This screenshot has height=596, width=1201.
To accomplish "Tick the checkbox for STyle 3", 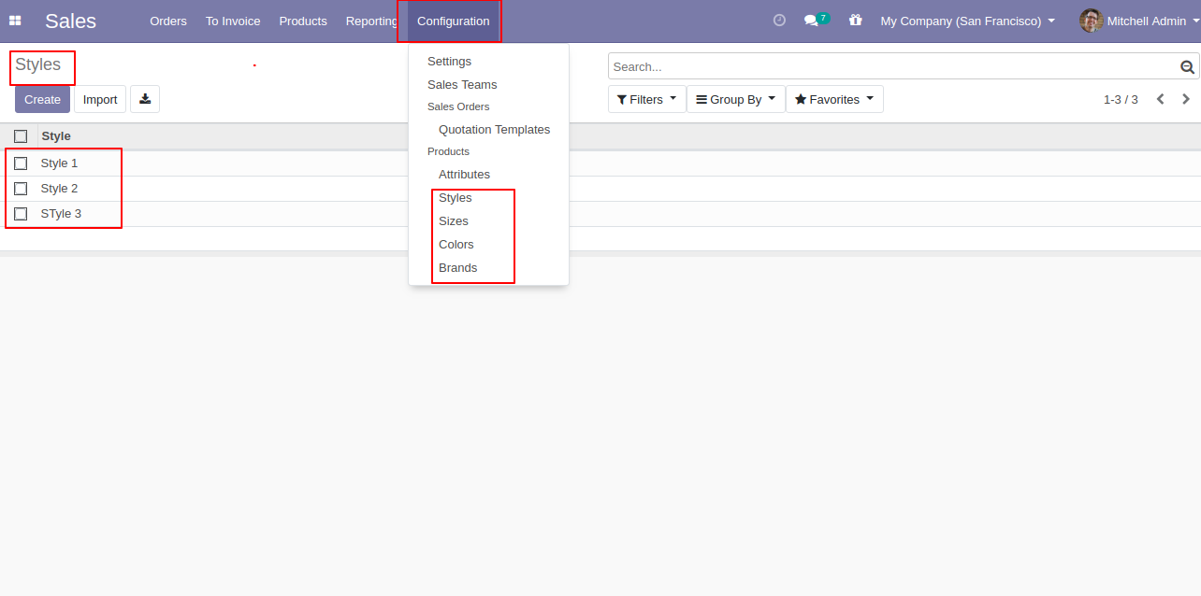I will 21,214.
